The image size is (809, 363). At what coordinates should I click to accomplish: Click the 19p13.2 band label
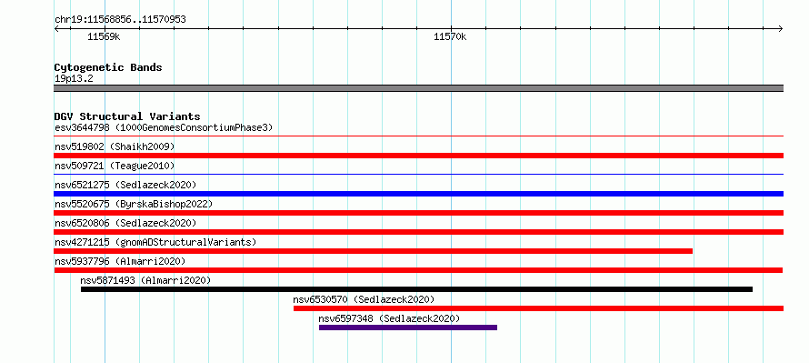click(x=74, y=78)
